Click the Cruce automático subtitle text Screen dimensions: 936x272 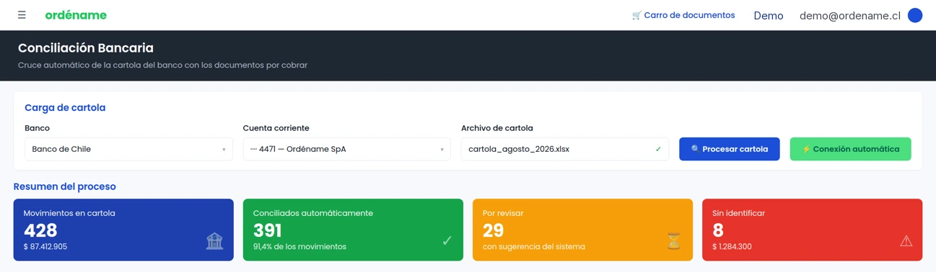[162, 65]
